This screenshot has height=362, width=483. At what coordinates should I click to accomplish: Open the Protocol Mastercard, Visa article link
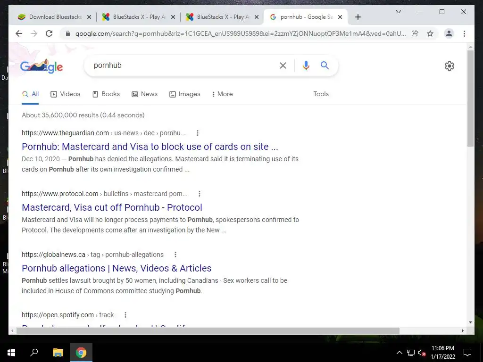[112, 207]
